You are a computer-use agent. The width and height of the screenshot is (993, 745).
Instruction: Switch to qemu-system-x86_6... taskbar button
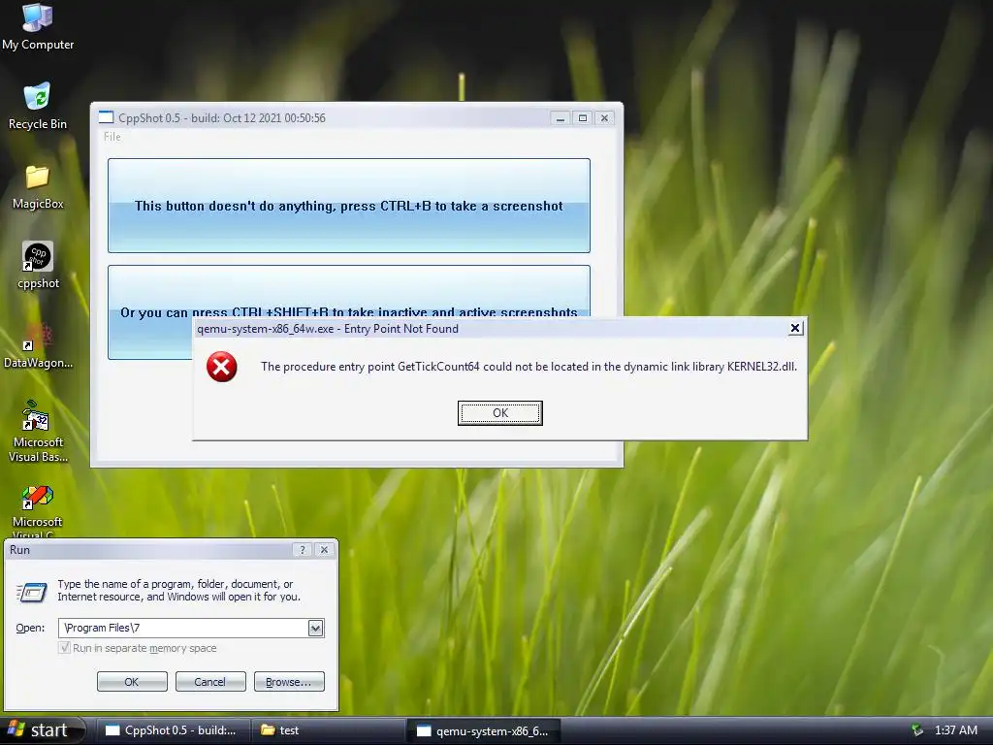pyautogui.click(x=483, y=730)
